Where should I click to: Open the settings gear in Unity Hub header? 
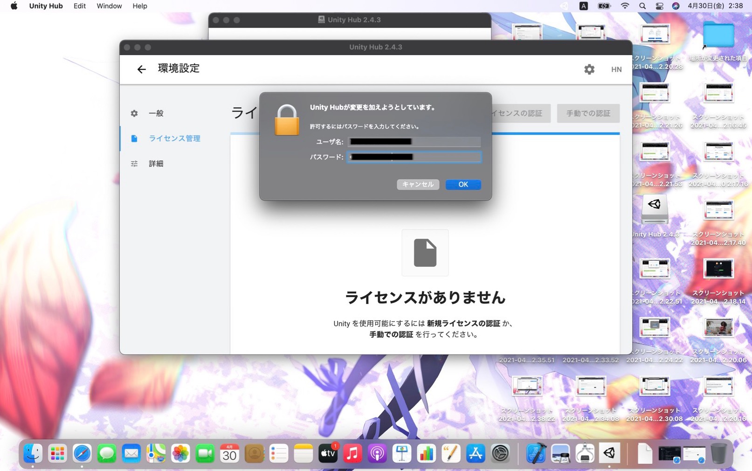click(589, 69)
